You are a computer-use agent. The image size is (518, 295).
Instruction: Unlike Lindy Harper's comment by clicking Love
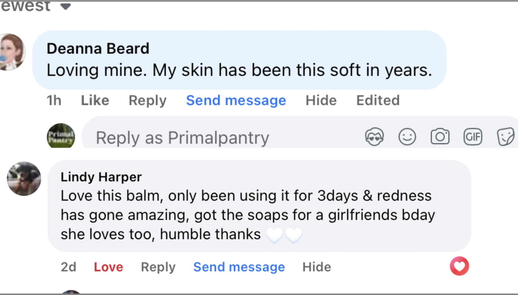[108, 267]
